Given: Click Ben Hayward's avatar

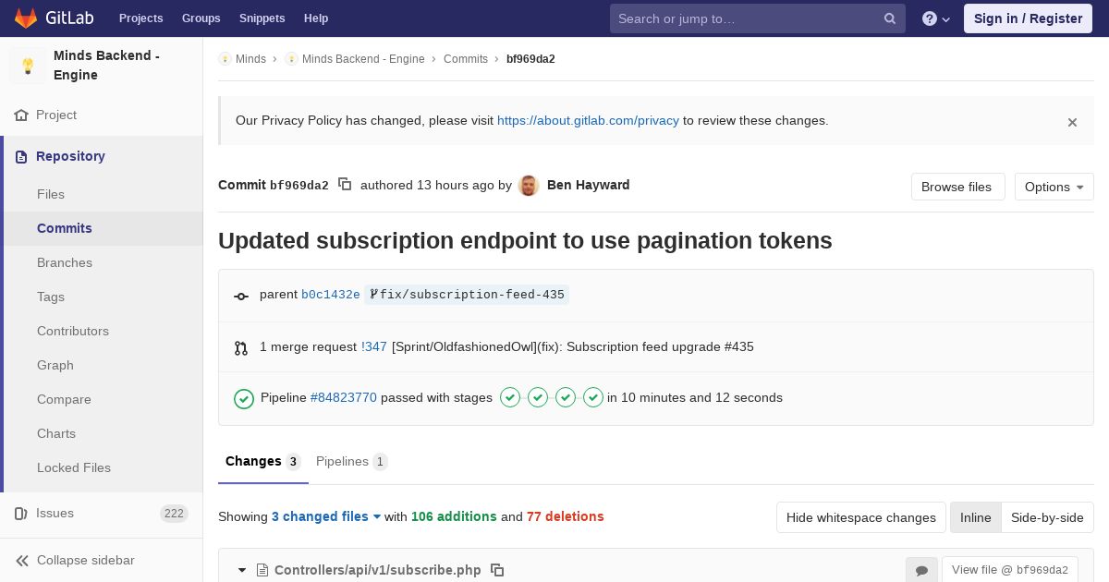Looking at the screenshot, I should point(529,186).
